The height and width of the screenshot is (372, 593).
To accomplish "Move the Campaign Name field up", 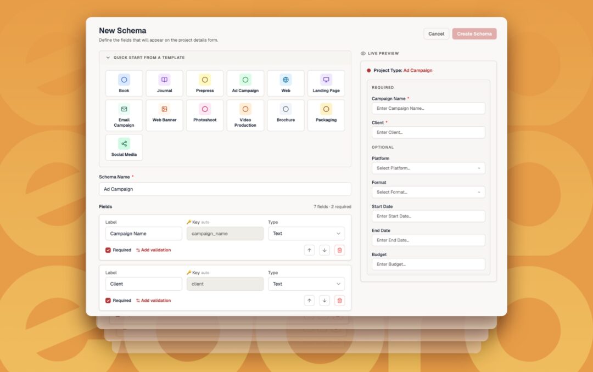I will pos(309,250).
